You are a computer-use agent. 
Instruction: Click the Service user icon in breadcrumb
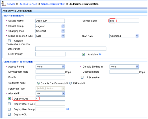4,4
